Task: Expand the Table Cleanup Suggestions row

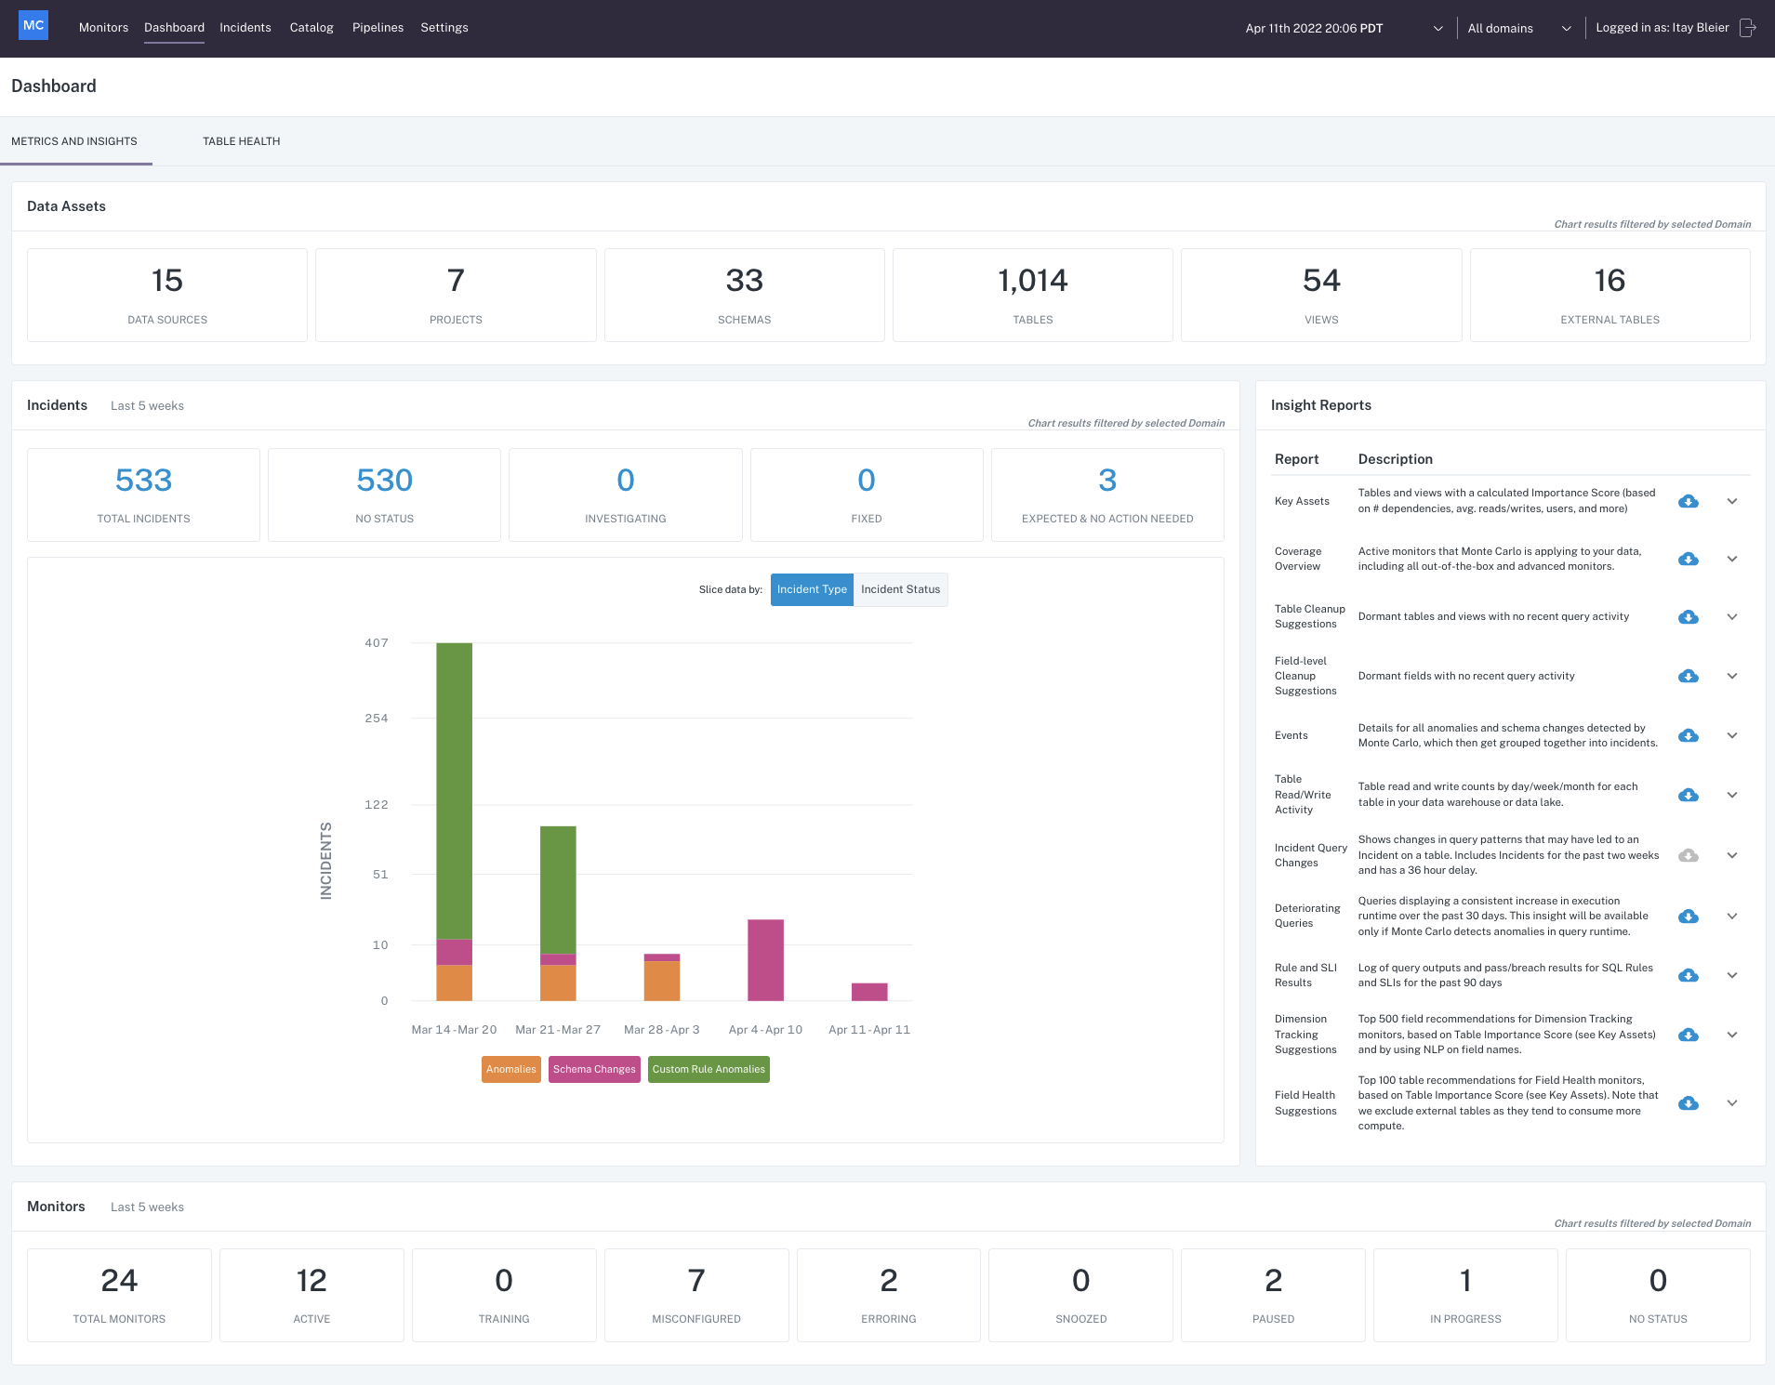Action: 1732,617
